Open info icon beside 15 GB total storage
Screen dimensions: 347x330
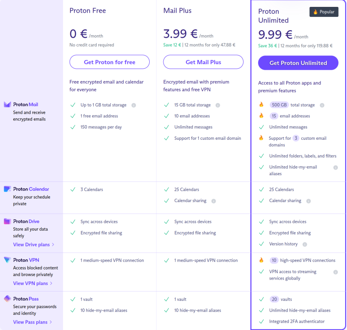pyautogui.click(x=218, y=105)
